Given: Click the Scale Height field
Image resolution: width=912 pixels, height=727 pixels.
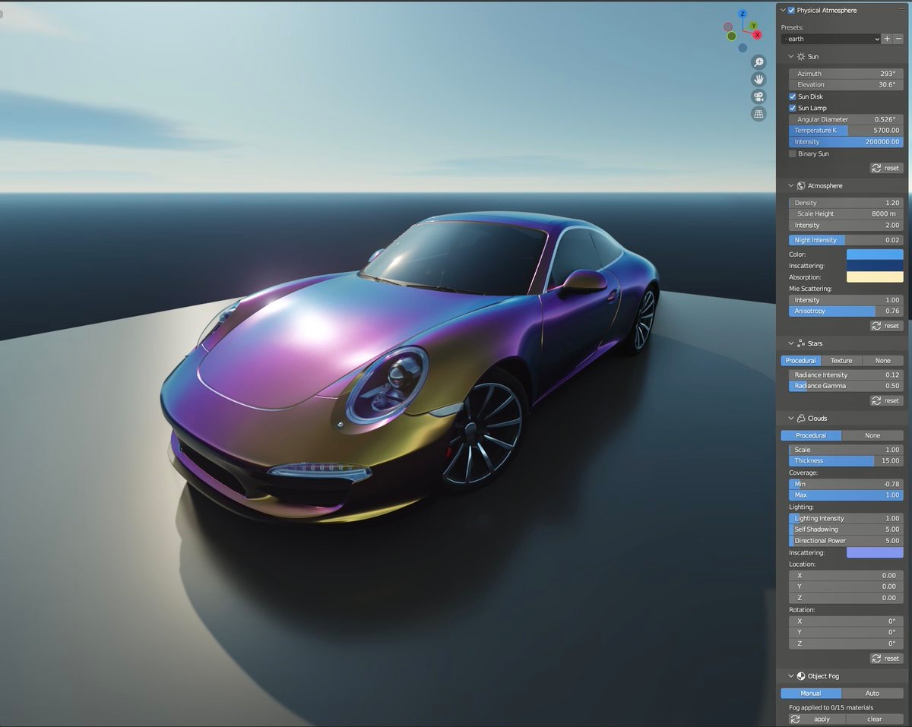Looking at the screenshot, I should (846, 214).
